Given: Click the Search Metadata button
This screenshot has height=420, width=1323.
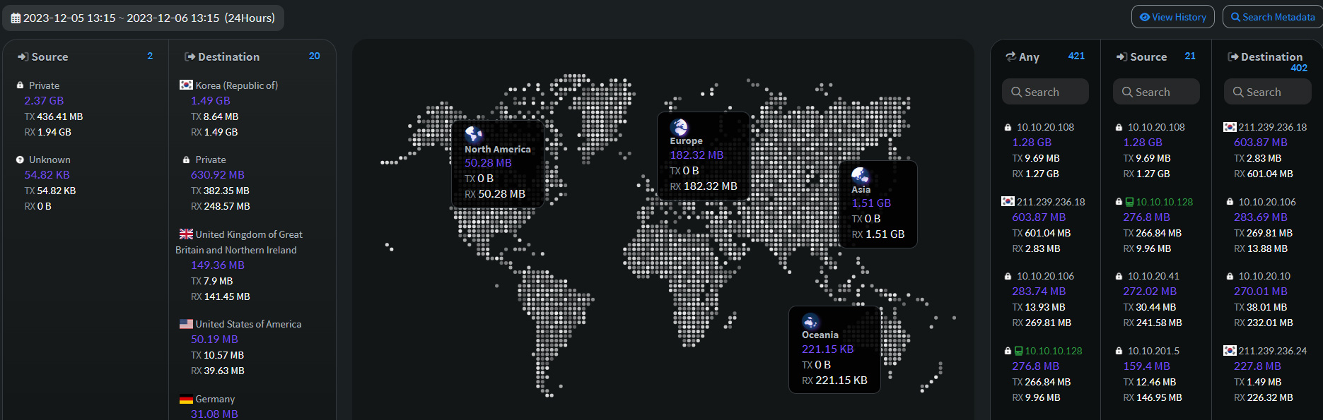Looking at the screenshot, I should coord(1273,17).
